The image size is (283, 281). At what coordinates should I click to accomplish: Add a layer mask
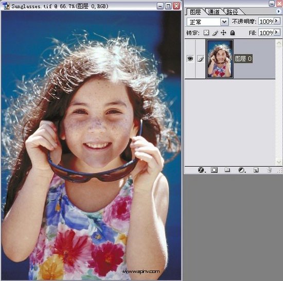214,170
